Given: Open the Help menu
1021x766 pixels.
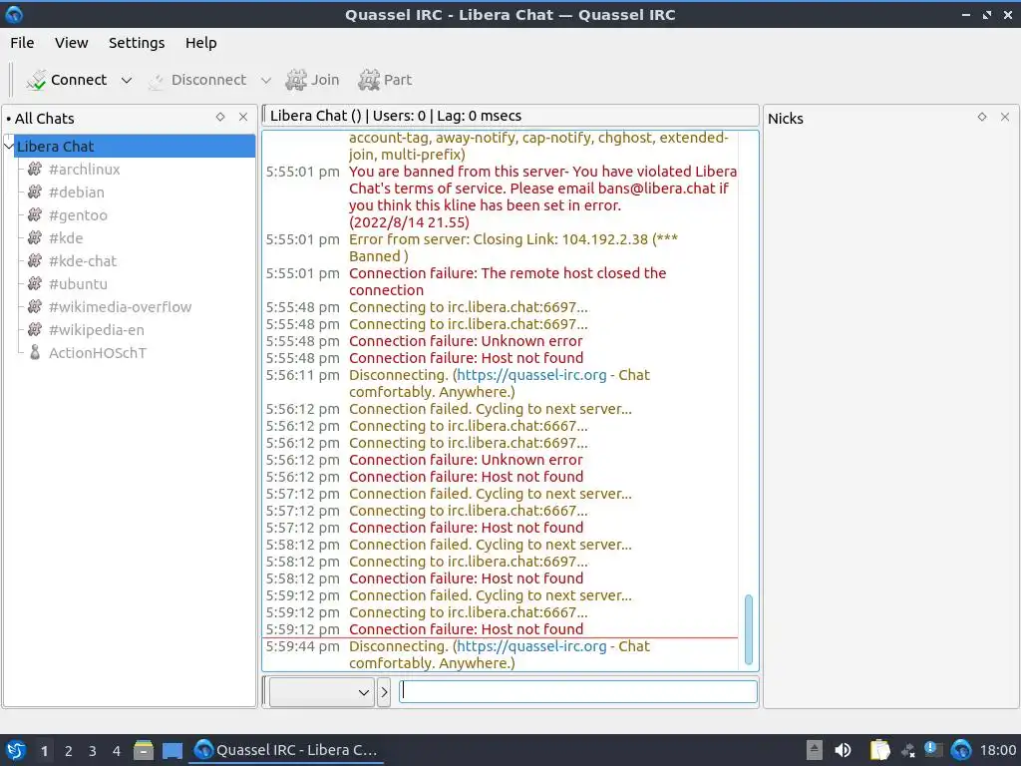Looking at the screenshot, I should [x=200, y=43].
